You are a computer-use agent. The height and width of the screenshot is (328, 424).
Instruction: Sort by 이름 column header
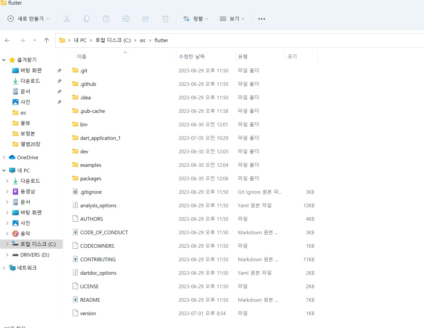(82, 57)
